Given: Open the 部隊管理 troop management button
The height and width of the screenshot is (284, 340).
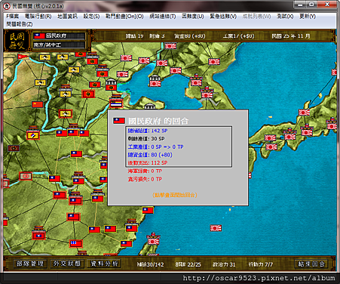Looking at the screenshot, I should [x=30, y=264].
